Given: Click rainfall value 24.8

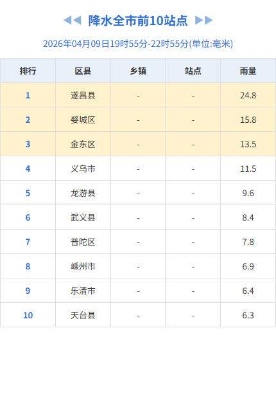Looking at the screenshot, I should [248, 95].
